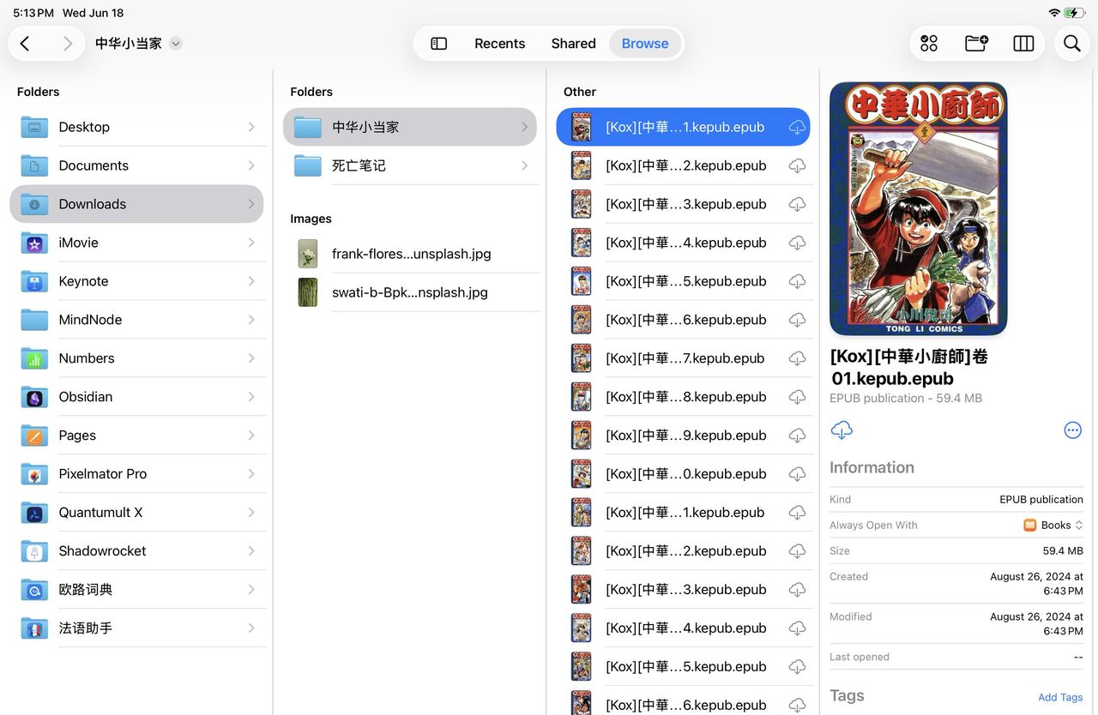Viewport: 1098px width, 715px height.
Task: Expand the 死亡笔记 folder
Action: point(524,165)
